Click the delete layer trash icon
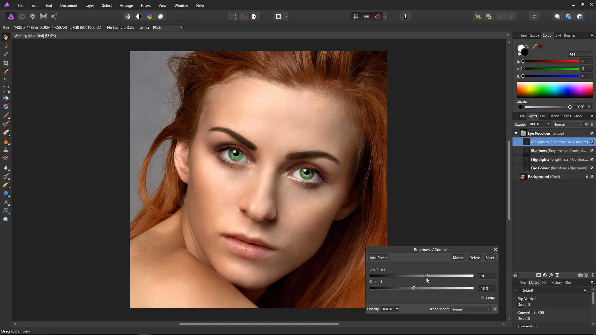The image size is (596, 335). pyautogui.click(x=593, y=275)
